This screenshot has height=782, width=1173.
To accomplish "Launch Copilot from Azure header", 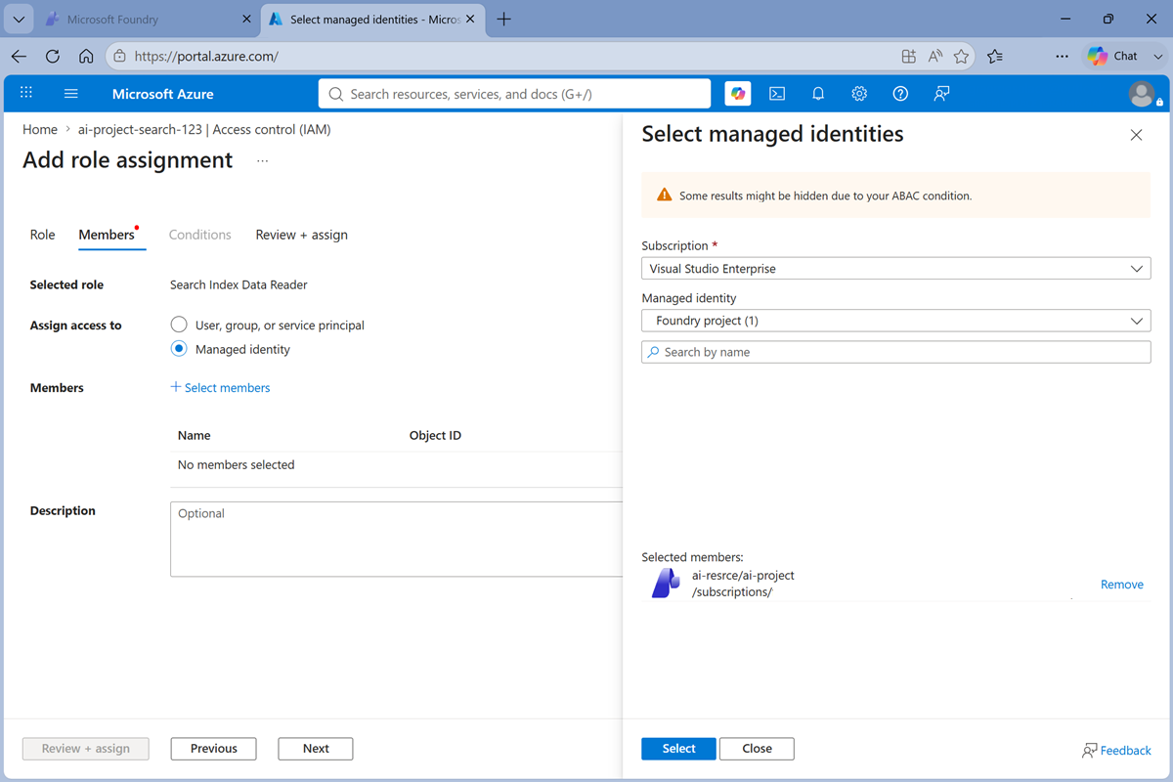I will point(738,94).
